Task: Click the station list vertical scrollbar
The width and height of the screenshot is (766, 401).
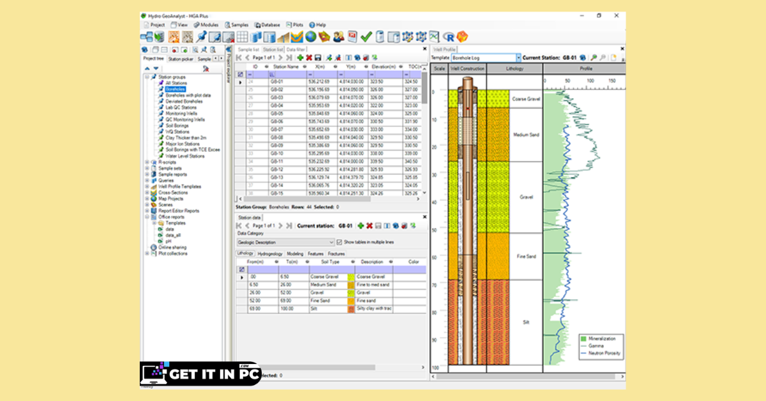Action: pos(424,86)
